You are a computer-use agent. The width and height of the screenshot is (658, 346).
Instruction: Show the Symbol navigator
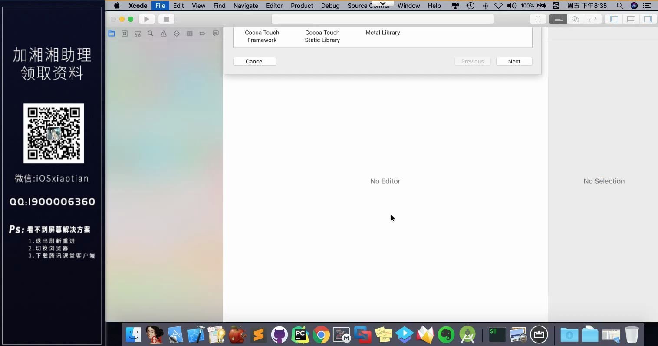pos(138,33)
